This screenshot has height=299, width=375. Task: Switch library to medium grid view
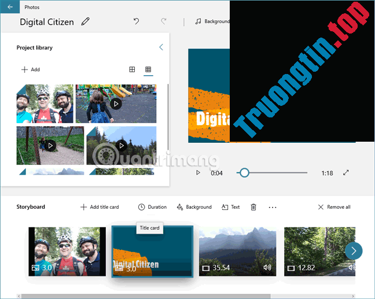click(132, 69)
